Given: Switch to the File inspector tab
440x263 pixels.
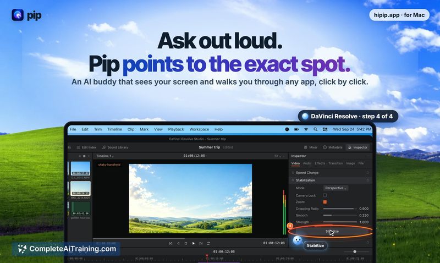Looking at the screenshot, I should [x=361, y=163].
